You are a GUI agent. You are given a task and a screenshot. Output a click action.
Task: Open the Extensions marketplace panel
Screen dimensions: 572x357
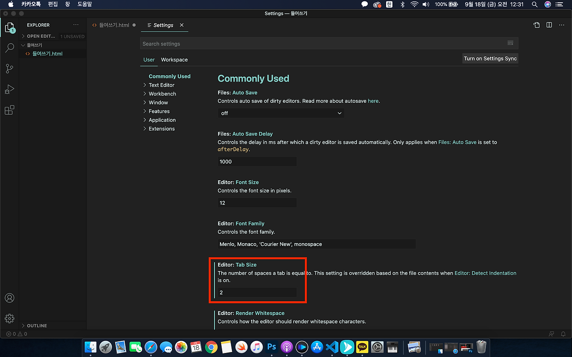point(9,110)
